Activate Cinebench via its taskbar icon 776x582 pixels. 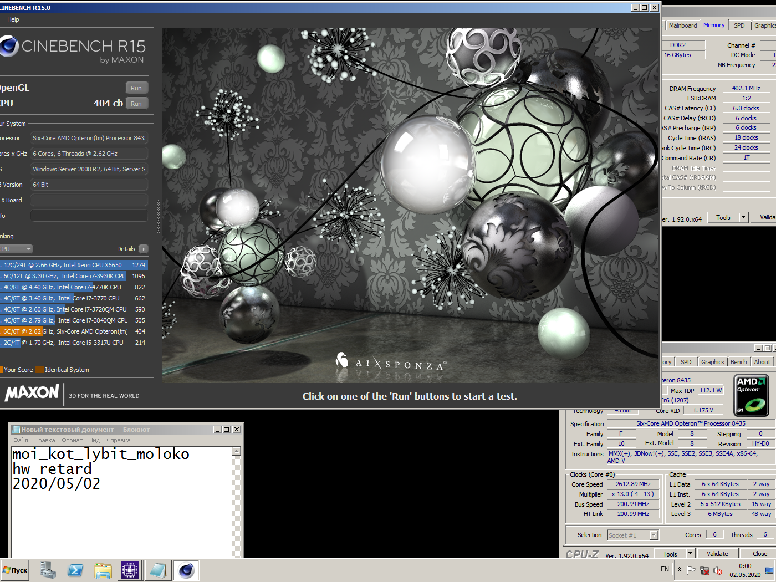point(186,570)
